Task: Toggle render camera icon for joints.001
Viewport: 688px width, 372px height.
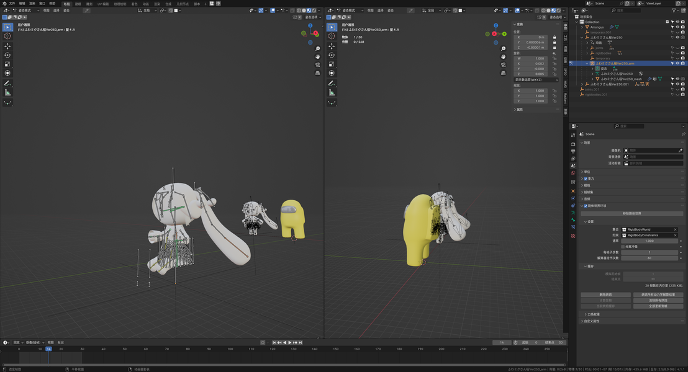Action: (x=683, y=89)
